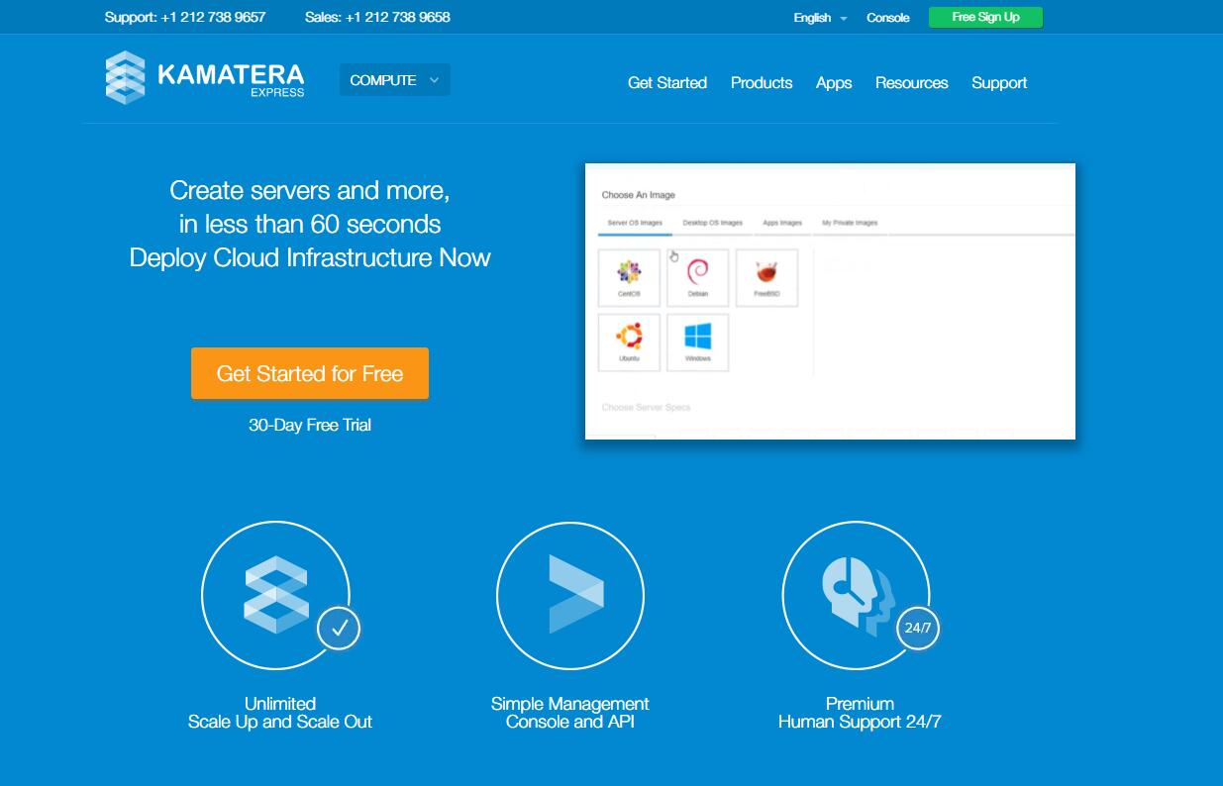The image size is (1223, 786).
Task: Click the Console link
Action: pyautogui.click(x=888, y=18)
